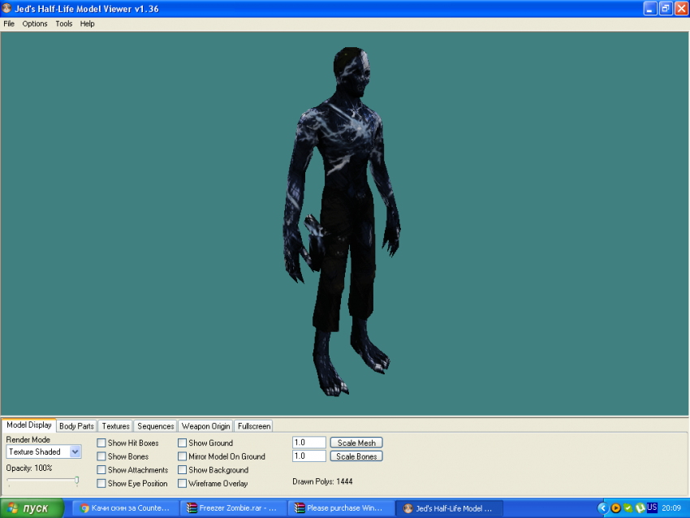
Task: Click the 'Please purchase Win...' taskbar item
Action: tap(339, 509)
